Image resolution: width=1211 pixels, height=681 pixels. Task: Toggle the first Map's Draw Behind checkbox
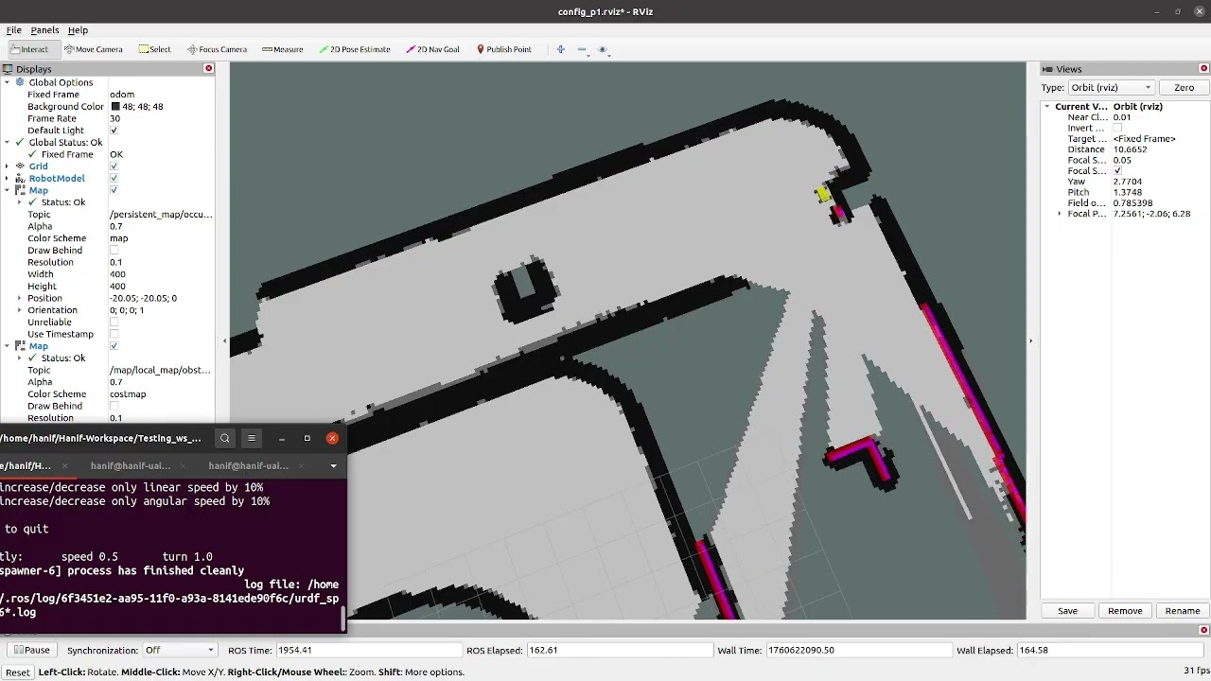[114, 251]
